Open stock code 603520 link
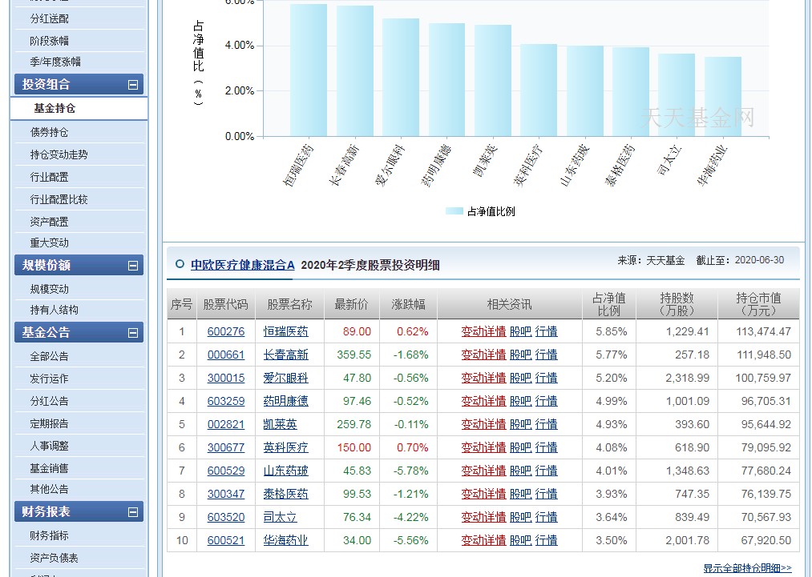This screenshot has height=577, width=812. pos(226,518)
